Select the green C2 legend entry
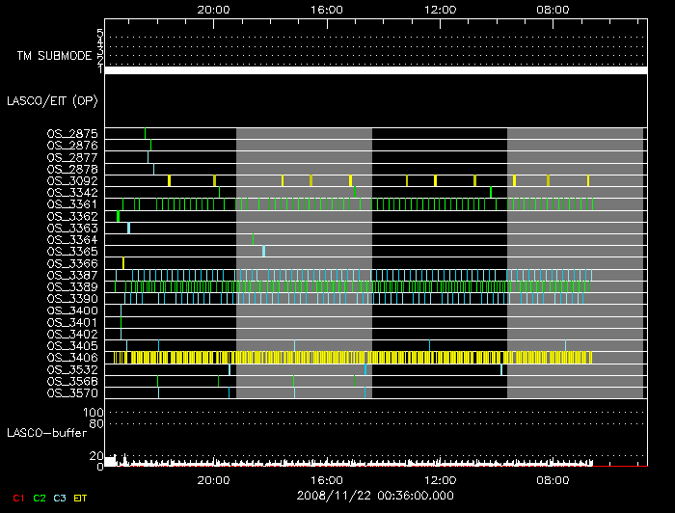Viewport: 675px width, 513px height. (x=40, y=498)
